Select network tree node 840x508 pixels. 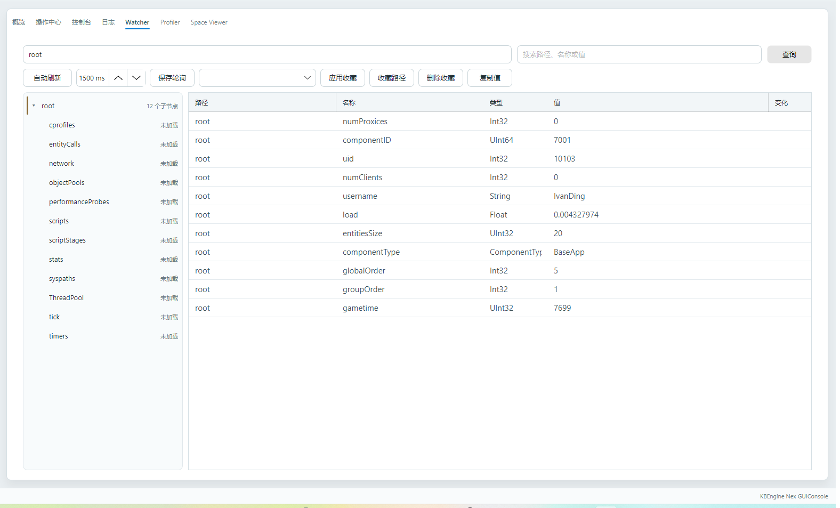[61, 164]
